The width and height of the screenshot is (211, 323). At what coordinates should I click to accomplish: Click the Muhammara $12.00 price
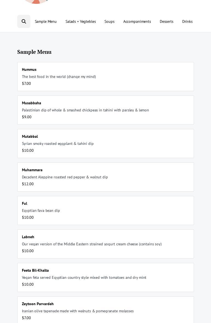(x=28, y=184)
